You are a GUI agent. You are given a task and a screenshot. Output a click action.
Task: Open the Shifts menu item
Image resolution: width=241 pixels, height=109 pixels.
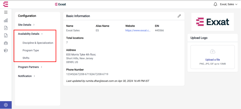pyautogui.click(x=26, y=58)
